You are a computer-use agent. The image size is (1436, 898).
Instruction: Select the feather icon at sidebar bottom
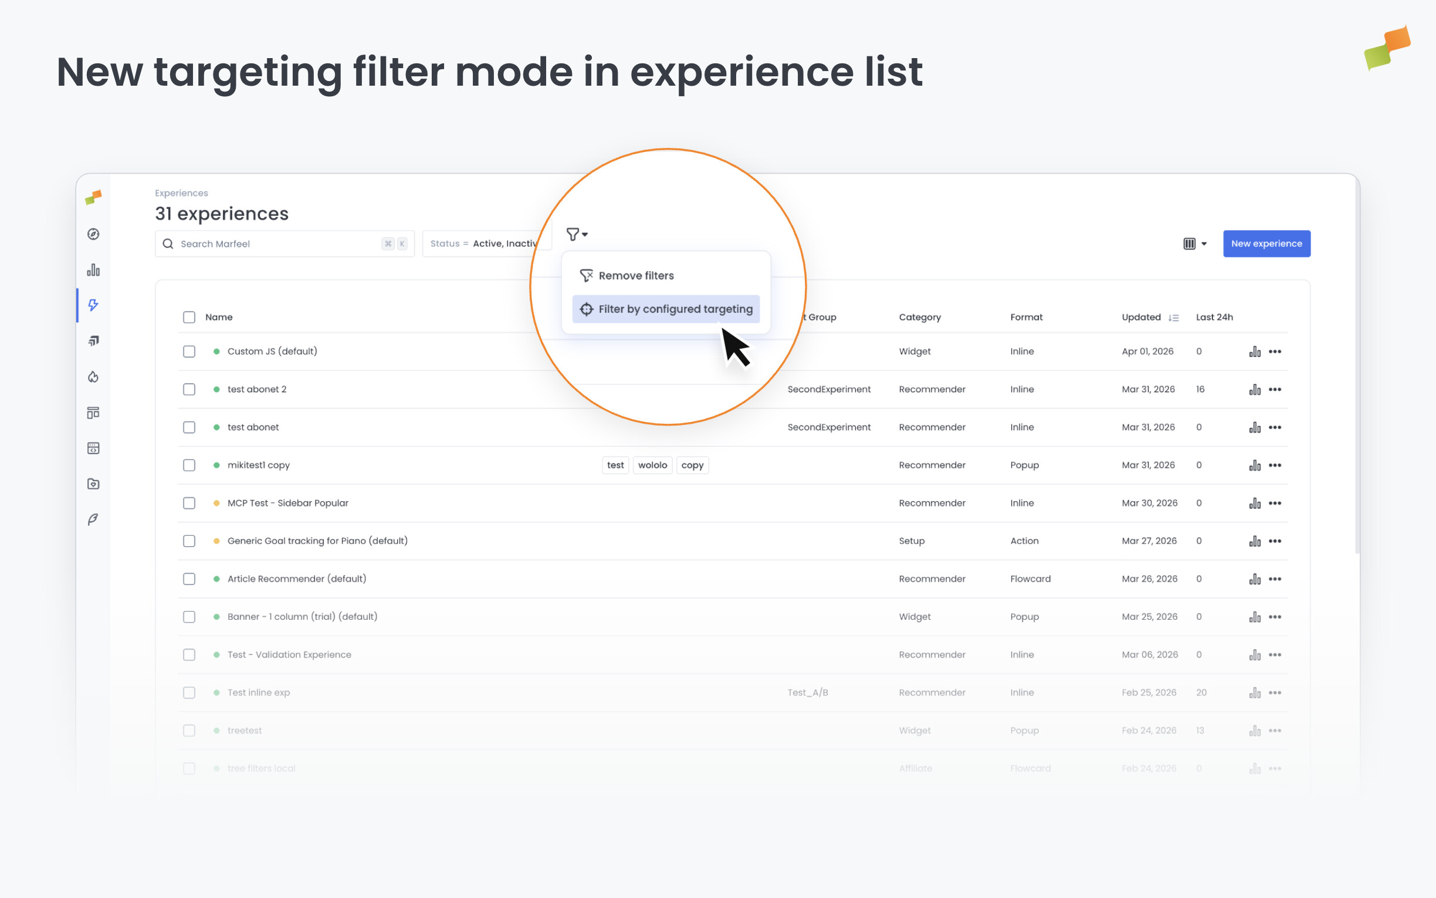point(93,518)
